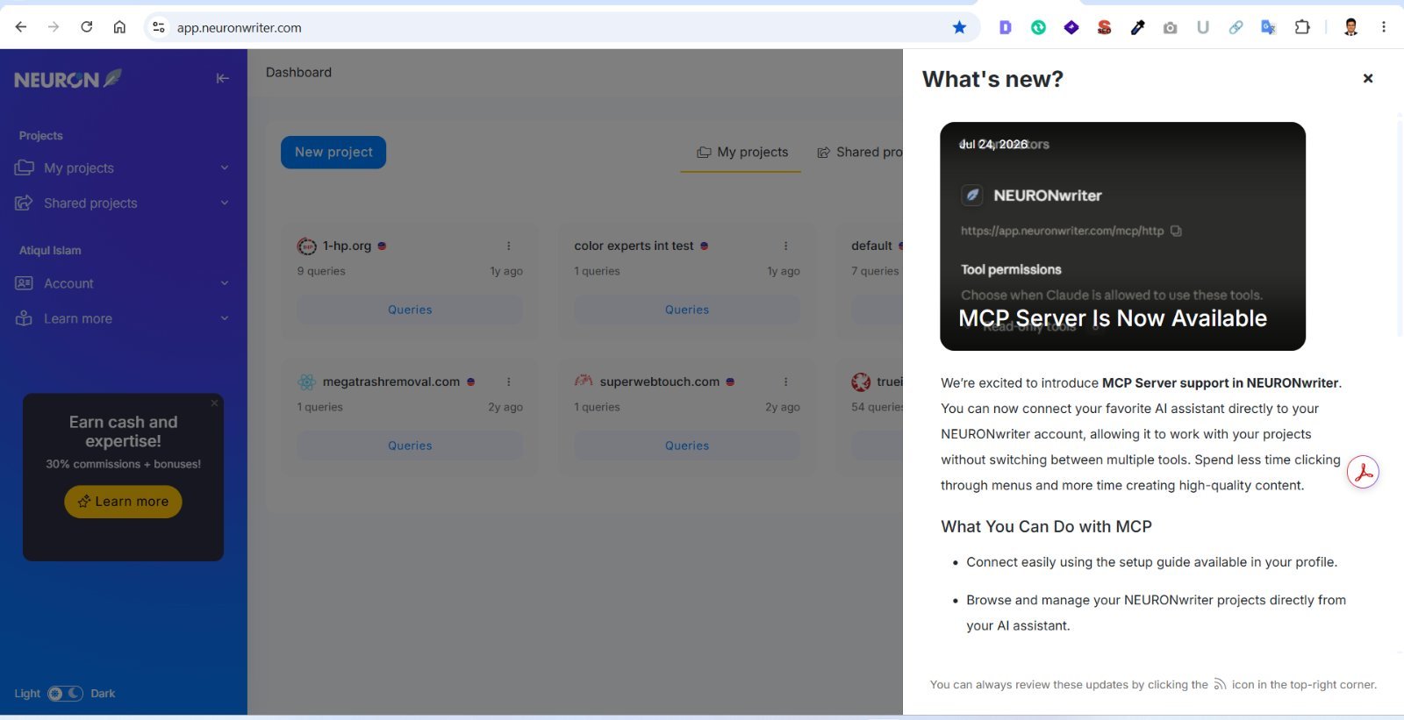This screenshot has height=720, width=1404.
Task: Expand My projects chevron in sidebar
Action: pos(225,168)
